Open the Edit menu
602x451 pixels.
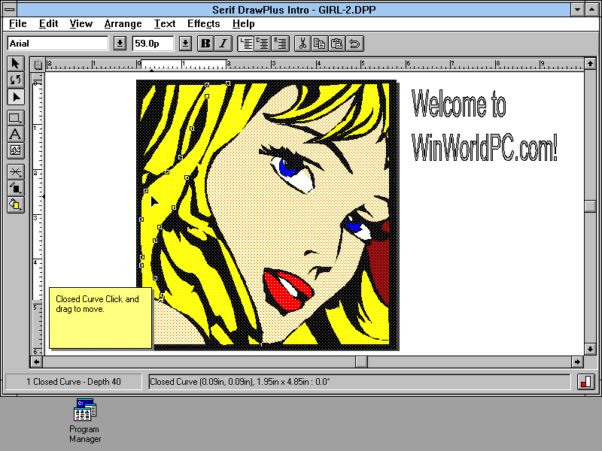pos(48,24)
